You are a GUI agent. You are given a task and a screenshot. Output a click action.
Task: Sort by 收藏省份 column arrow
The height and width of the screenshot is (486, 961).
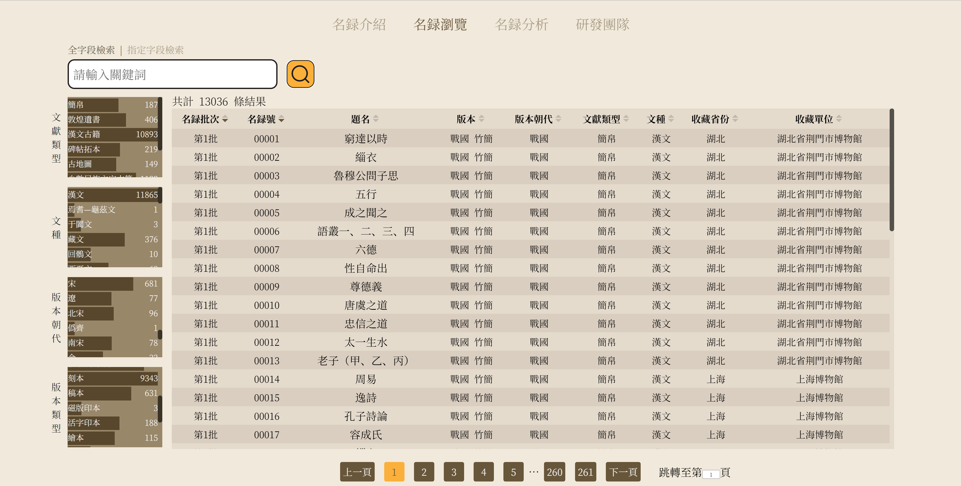coord(735,119)
